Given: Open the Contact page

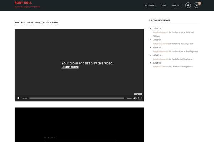Looking at the screenshot, I should (176, 5).
